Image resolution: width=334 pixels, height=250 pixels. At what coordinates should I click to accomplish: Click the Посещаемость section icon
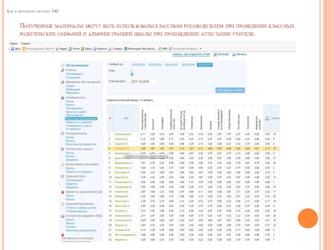point(62,133)
